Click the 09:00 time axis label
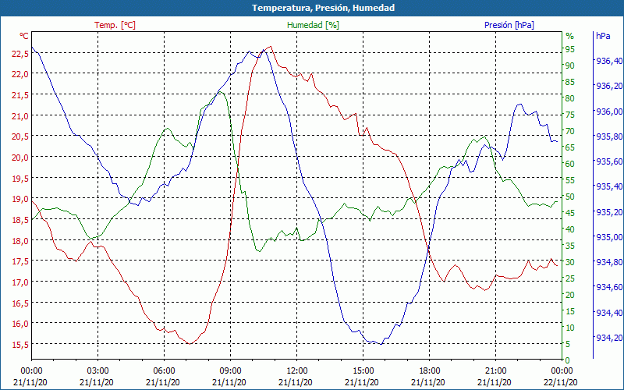This screenshot has height=390, width=624. [x=230, y=372]
